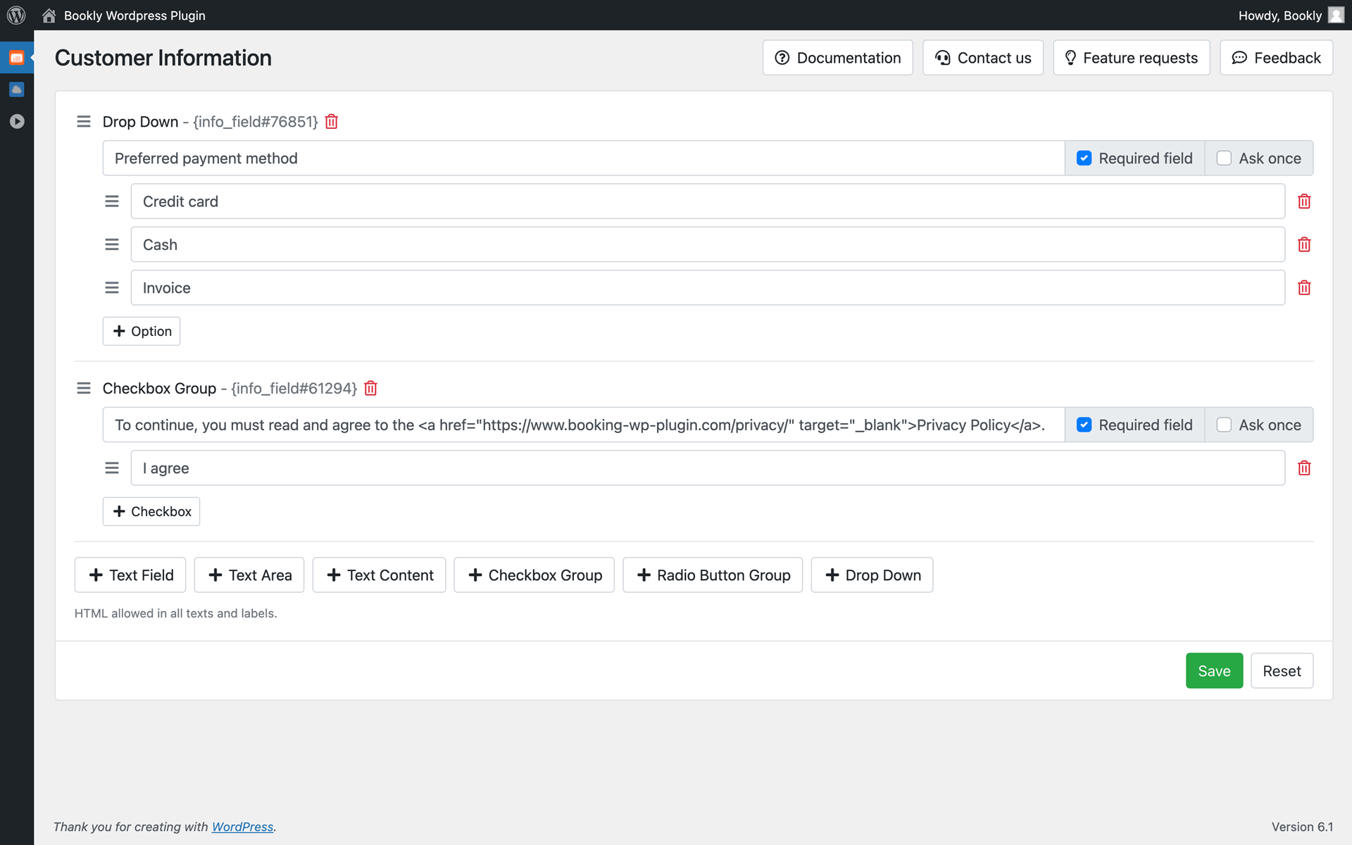Add a Radio Button Group field
1352x845 pixels.
click(x=712, y=575)
